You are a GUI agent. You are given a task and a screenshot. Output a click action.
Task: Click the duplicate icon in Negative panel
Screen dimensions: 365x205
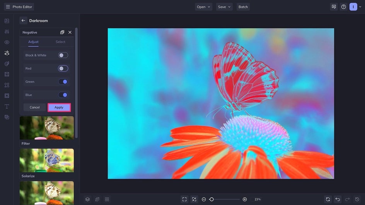coord(62,32)
